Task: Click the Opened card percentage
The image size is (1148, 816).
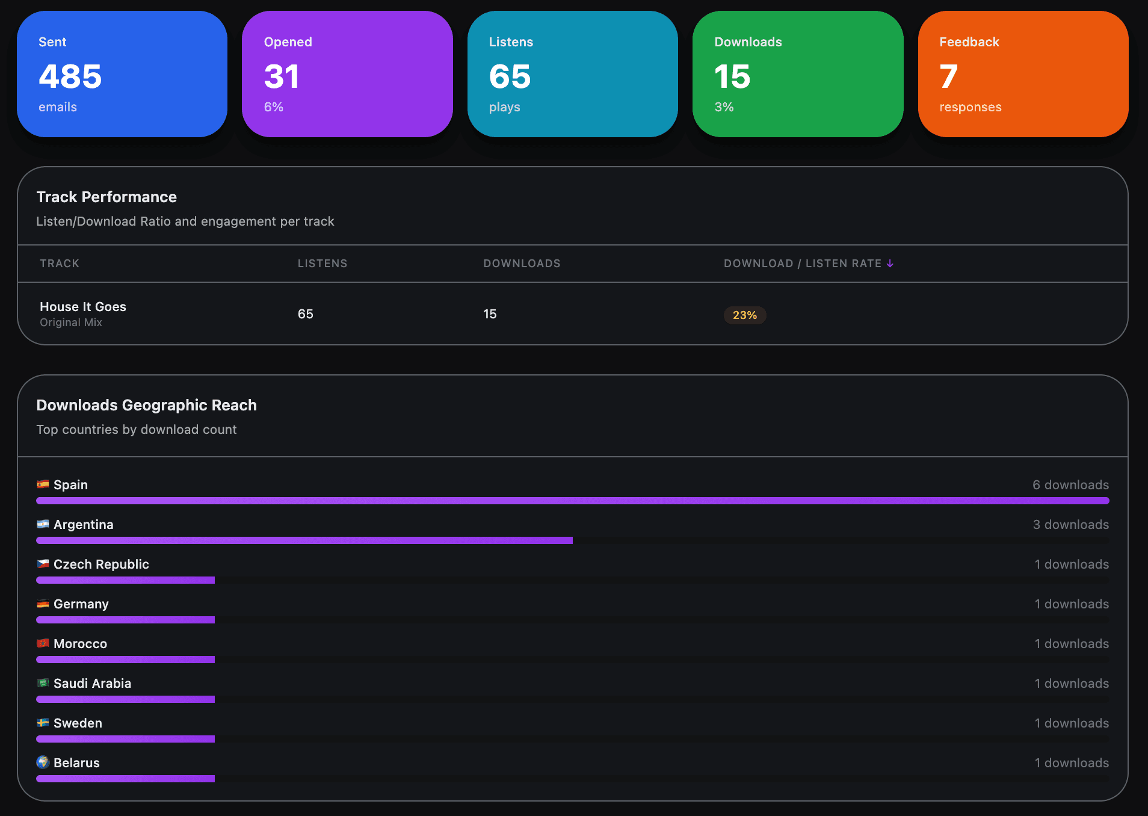Action: tap(274, 107)
